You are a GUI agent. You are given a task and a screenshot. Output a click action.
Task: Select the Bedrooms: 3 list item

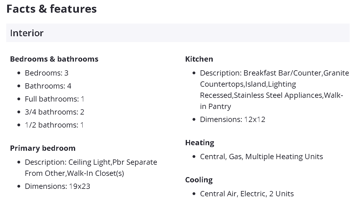click(47, 73)
